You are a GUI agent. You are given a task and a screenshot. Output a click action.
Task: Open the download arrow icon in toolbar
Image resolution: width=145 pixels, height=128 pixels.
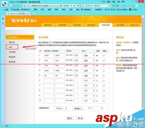(x=141, y=6)
